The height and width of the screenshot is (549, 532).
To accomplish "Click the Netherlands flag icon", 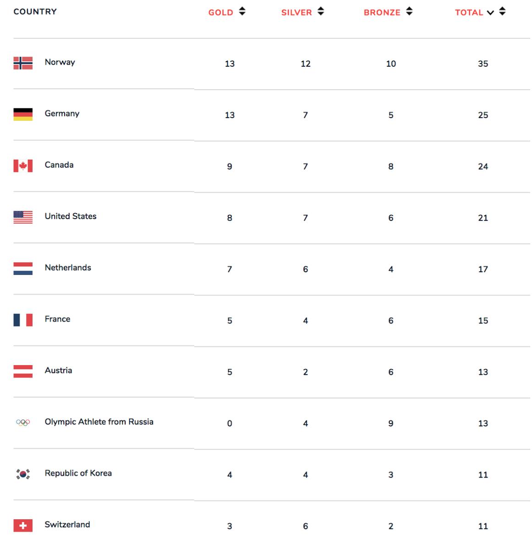I will (x=23, y=268).
